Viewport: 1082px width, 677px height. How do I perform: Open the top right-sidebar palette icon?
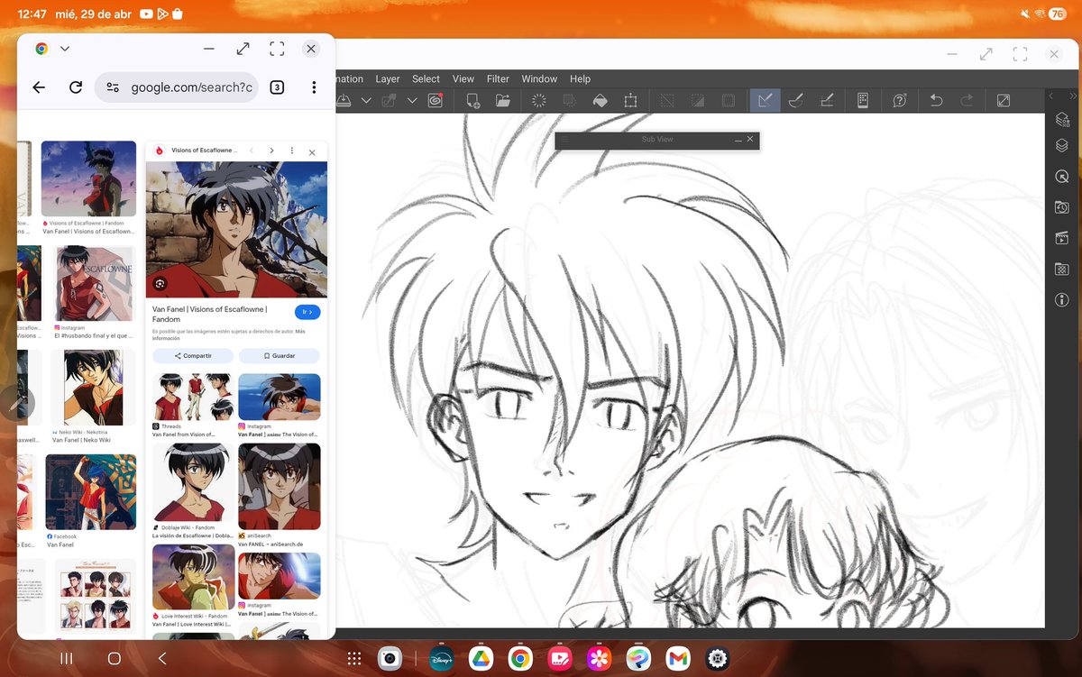coord(1062,120)
